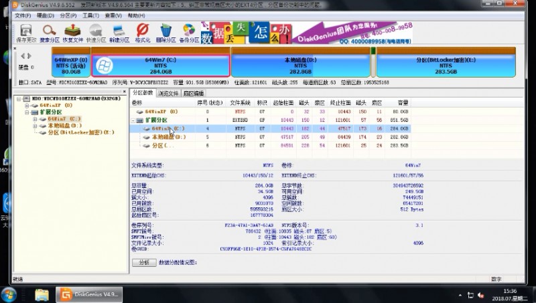
Task: Select the 64Win7 (C:) 284.0GB partition block
Action: (x=161, y=62)
